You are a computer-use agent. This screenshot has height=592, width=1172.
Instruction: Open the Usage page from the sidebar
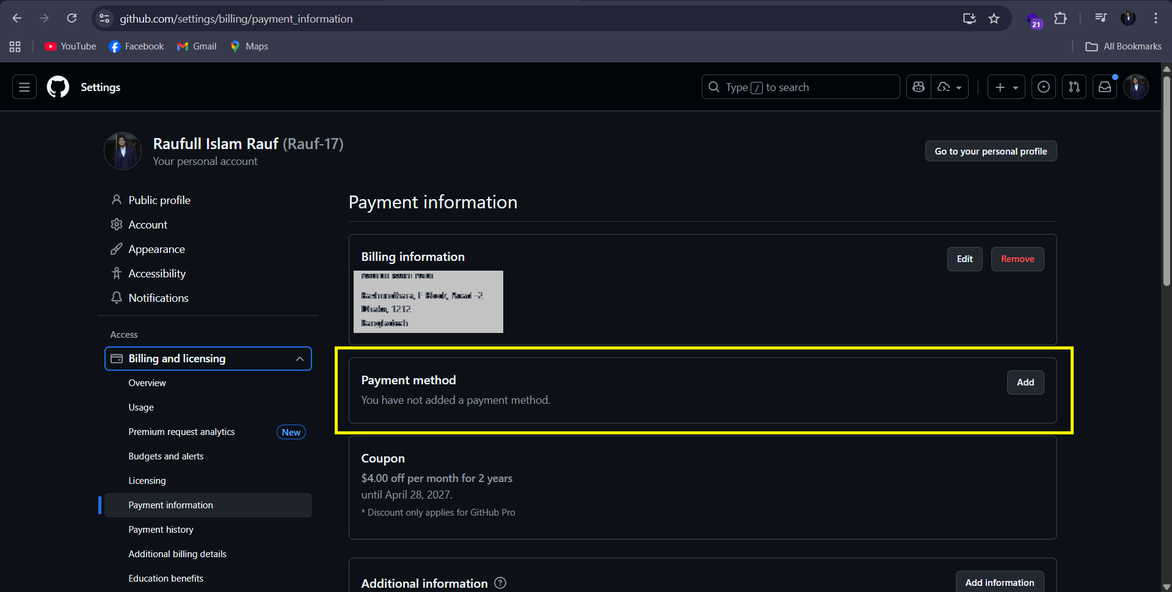(141, 407)
